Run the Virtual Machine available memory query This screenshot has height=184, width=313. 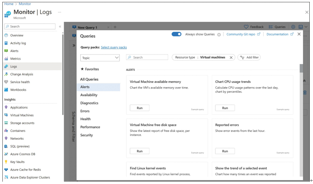(x=139, y=108)
